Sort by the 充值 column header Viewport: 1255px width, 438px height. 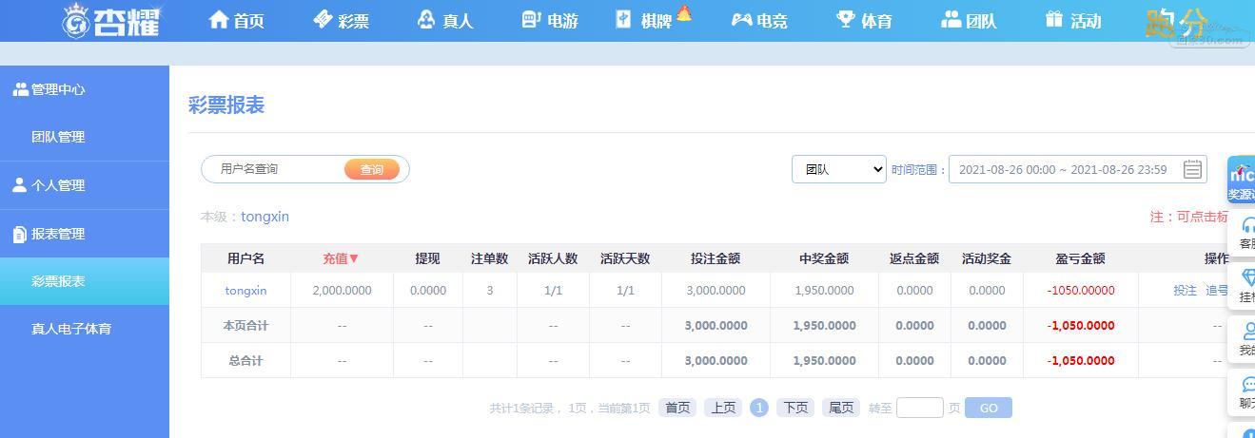tap(341, 258)
